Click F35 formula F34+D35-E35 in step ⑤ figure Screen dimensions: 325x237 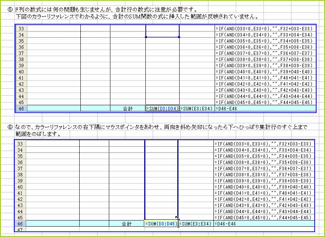265,41
